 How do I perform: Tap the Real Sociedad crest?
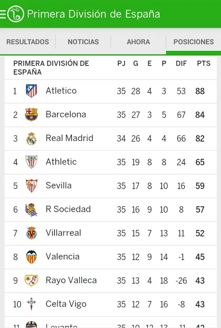[x=32, y=210]
